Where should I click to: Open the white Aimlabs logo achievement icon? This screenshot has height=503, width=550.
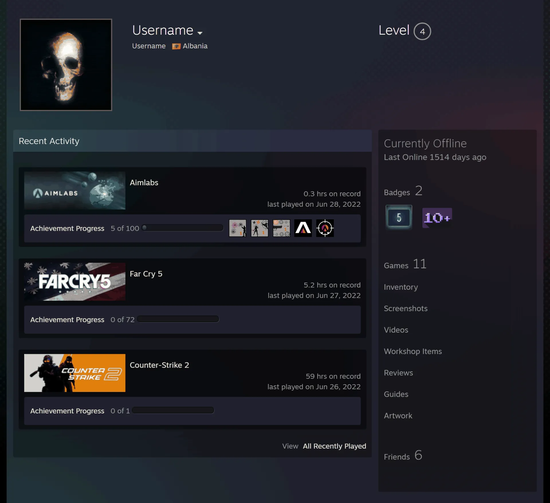303,228
